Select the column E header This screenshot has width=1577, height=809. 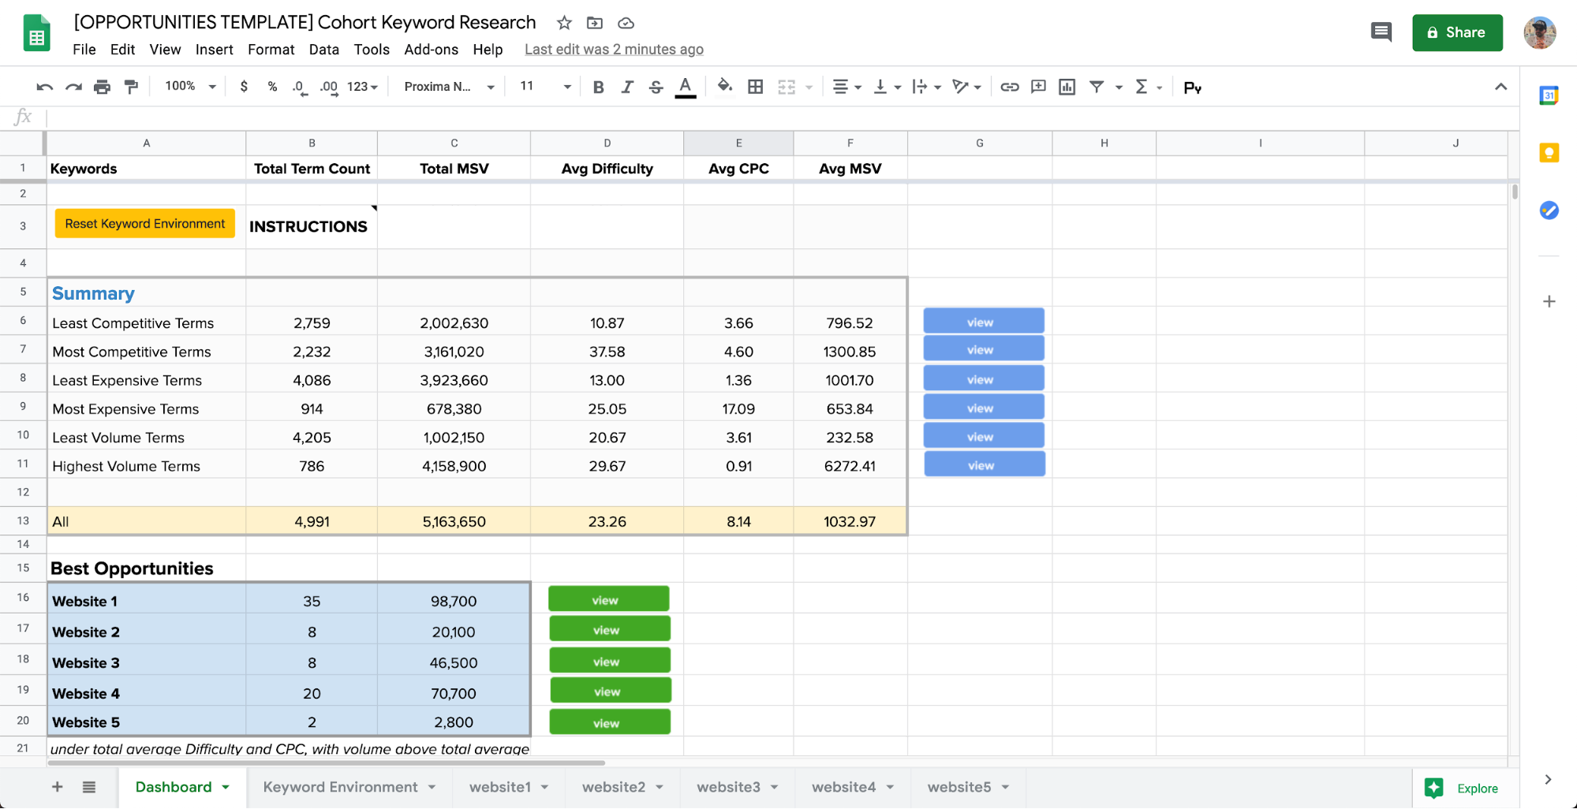tap(738, 144)
